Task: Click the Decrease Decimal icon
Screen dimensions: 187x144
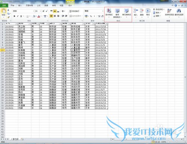Action: (x=102, y=16)
